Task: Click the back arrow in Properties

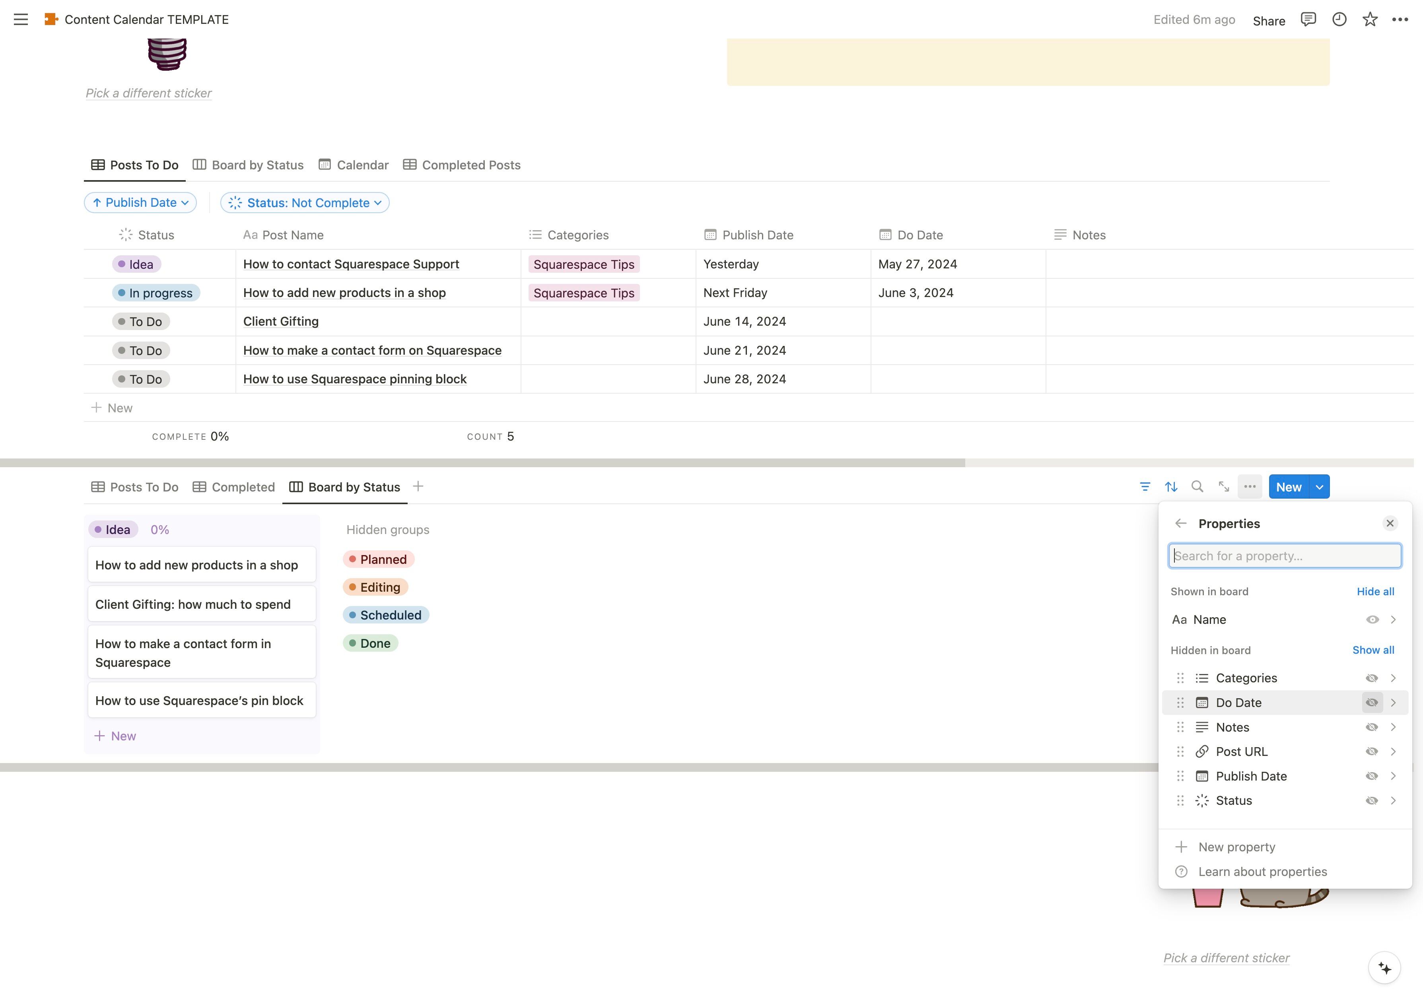Action: (x=1181, y=523)
